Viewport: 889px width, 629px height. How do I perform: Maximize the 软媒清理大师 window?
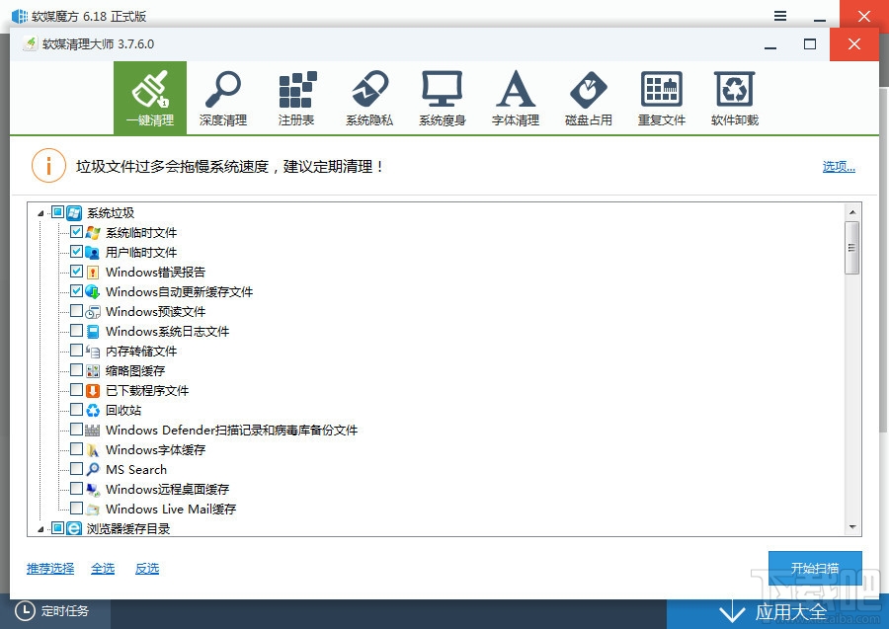point(810,44)
